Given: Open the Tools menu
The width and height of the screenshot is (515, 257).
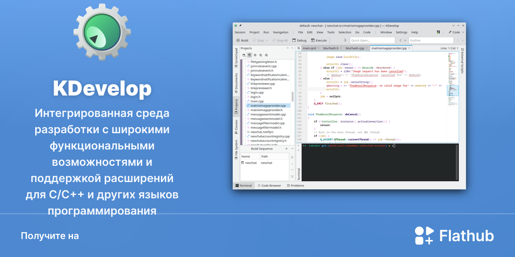Looking at the screenshot, I should [331, 32].
